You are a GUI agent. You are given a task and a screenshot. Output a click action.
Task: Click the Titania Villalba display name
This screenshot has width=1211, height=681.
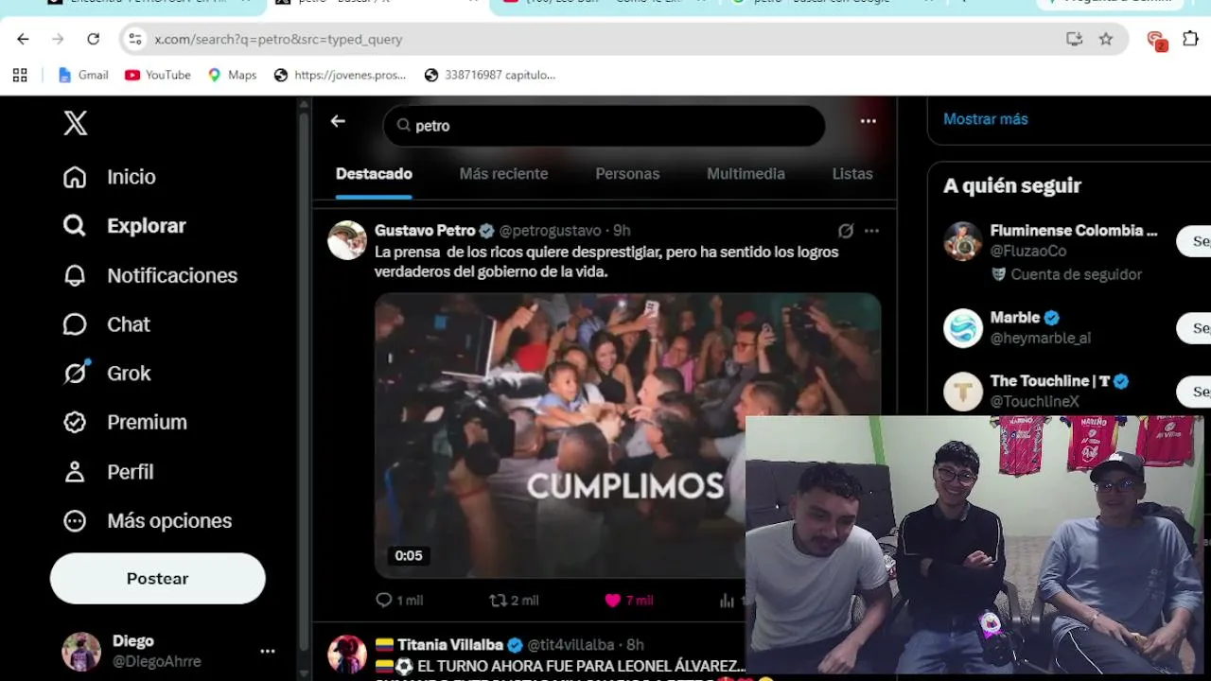(x=450, y=645)
